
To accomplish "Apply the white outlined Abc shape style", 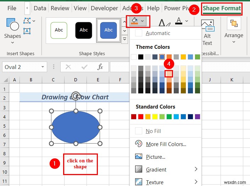I will coord(59,30).
